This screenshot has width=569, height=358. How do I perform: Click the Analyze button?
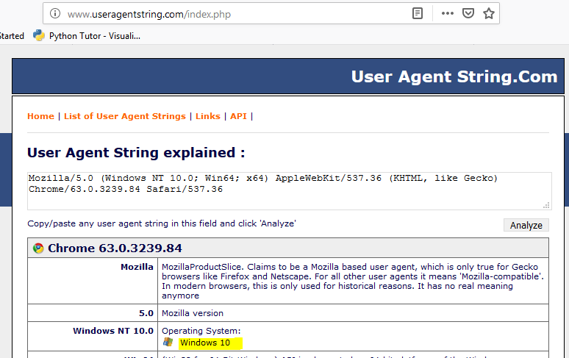point(526,225)
